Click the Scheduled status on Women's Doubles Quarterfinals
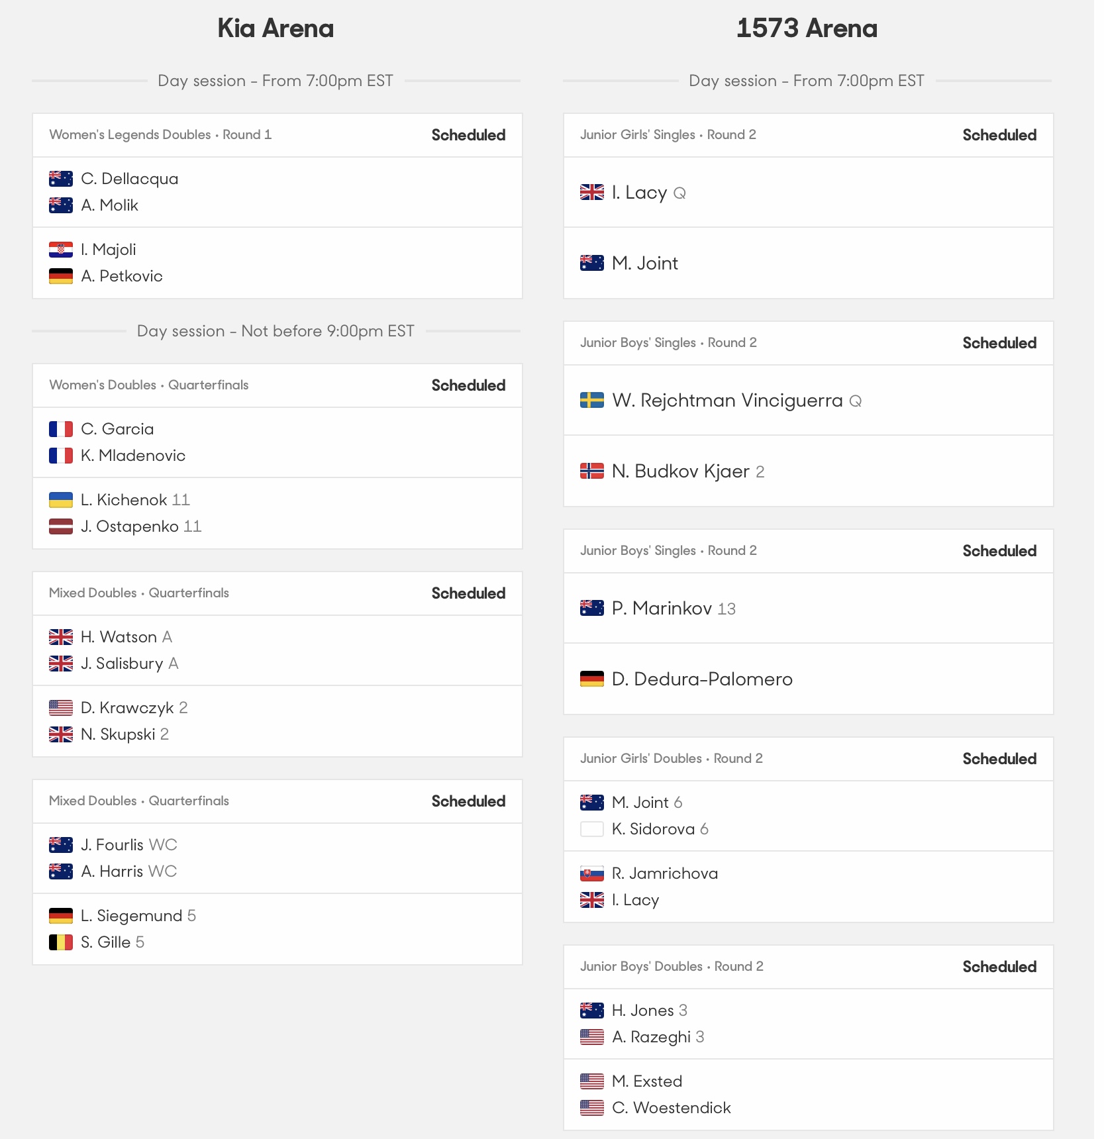1104x1139 pixels. pyautogui.click(x=468, y=385)
